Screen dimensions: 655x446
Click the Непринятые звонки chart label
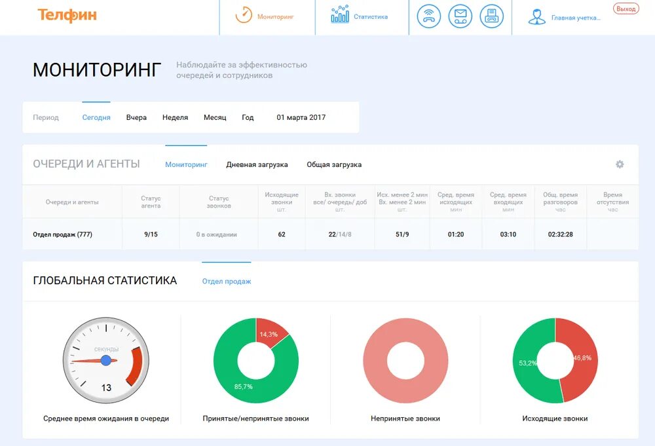pyautogui.click(x=405, y=418)
